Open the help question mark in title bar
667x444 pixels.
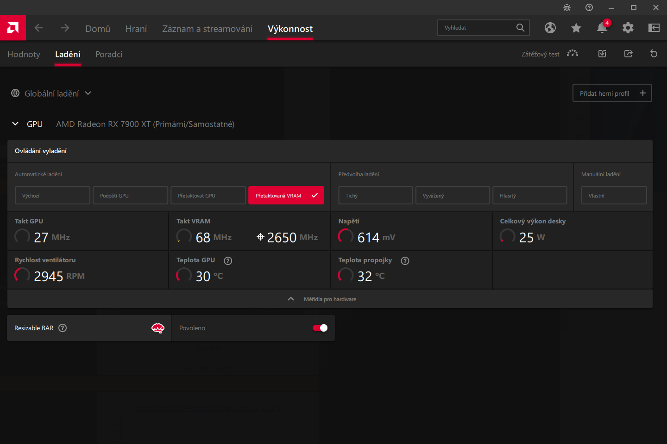(x=589, y=7)
